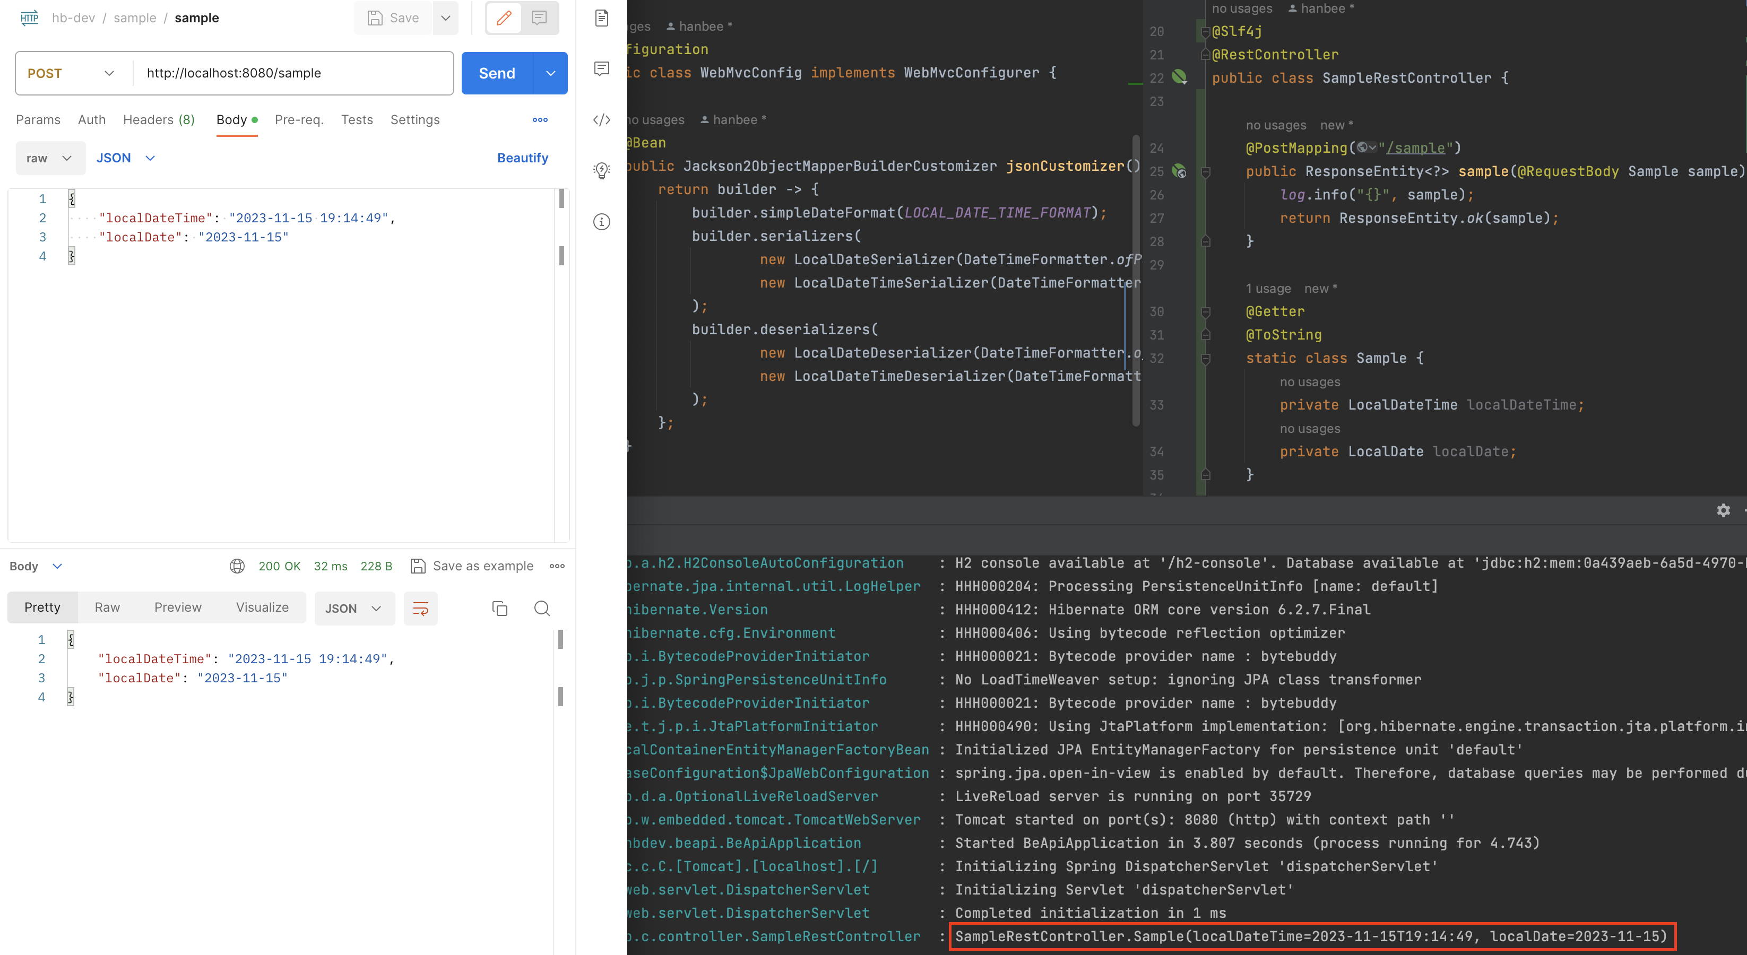This screenshot has height=955, width=1747.
Task: Open the comments sidebar icon
Action: (602, 68)
